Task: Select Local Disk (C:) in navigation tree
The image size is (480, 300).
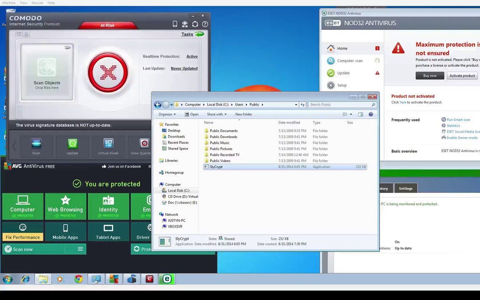Action: (178, 190)
